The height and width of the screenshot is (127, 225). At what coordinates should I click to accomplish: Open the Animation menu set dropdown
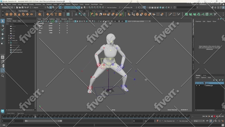[7, 8]
